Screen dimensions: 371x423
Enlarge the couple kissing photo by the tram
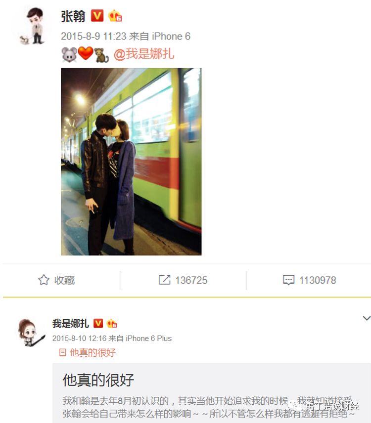131,162
